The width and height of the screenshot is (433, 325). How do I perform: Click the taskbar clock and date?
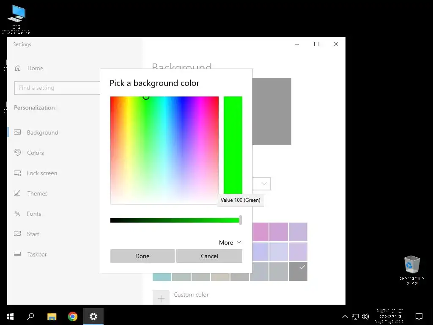click(x=390, y=317)
